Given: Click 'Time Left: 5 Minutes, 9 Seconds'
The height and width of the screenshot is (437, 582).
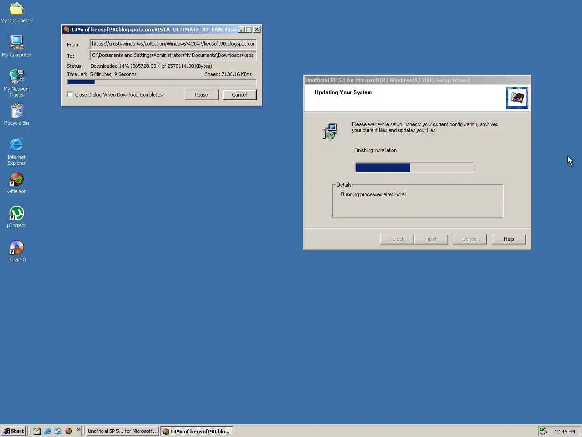Looking at the screenshot, I should click(x=102, y=74).
